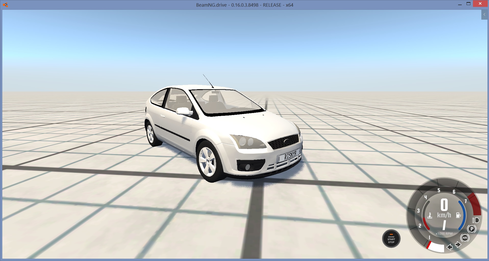
Task: Click the BeamNG.drive logo in title bar
Action: 5,5
